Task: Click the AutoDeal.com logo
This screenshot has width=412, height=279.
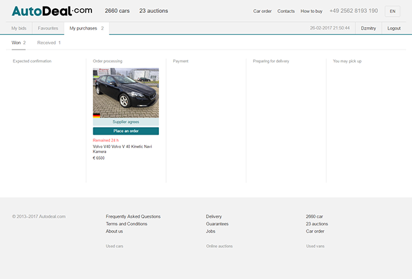Action: 51,11
